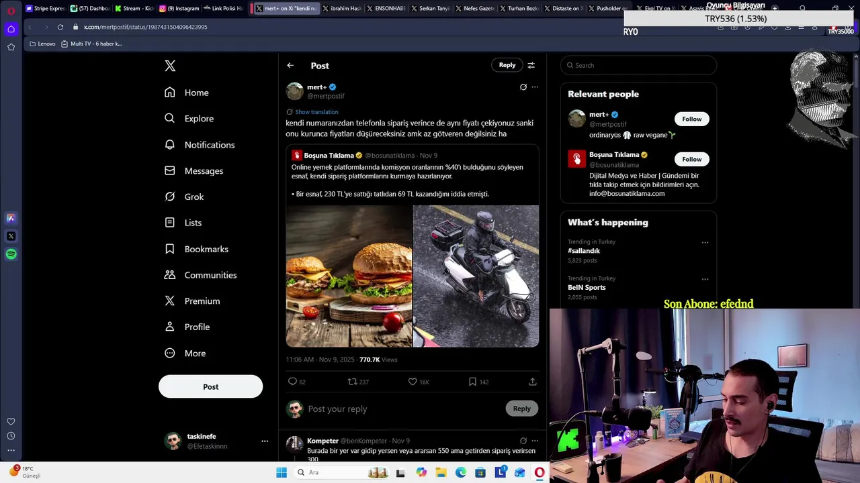This screenshot has width=860, height=483.
Task: Bookmark the post showing 142 bookmarks
Action: point(472,381)
